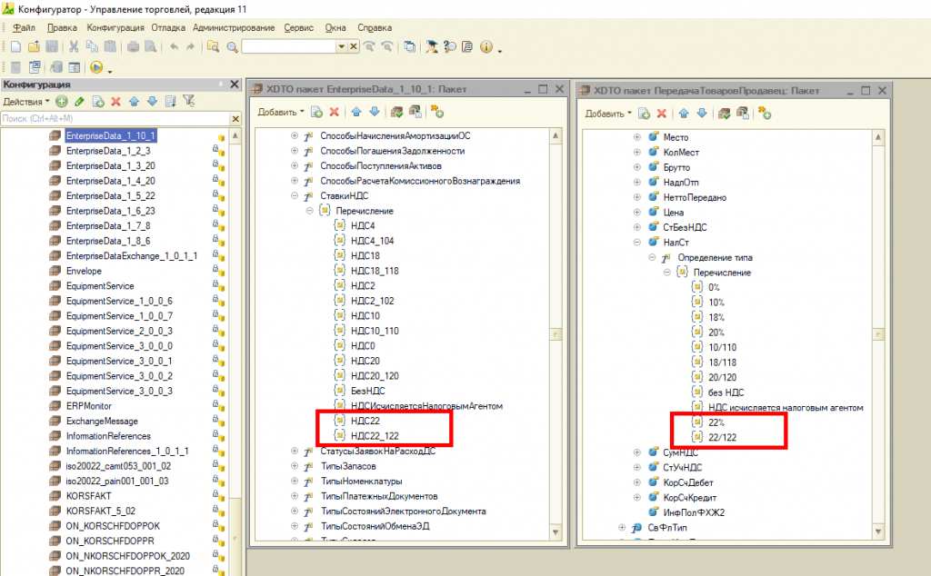Collapse the СтавкиНДС tree node
931x576 pixels.
(x=295, y=195)
